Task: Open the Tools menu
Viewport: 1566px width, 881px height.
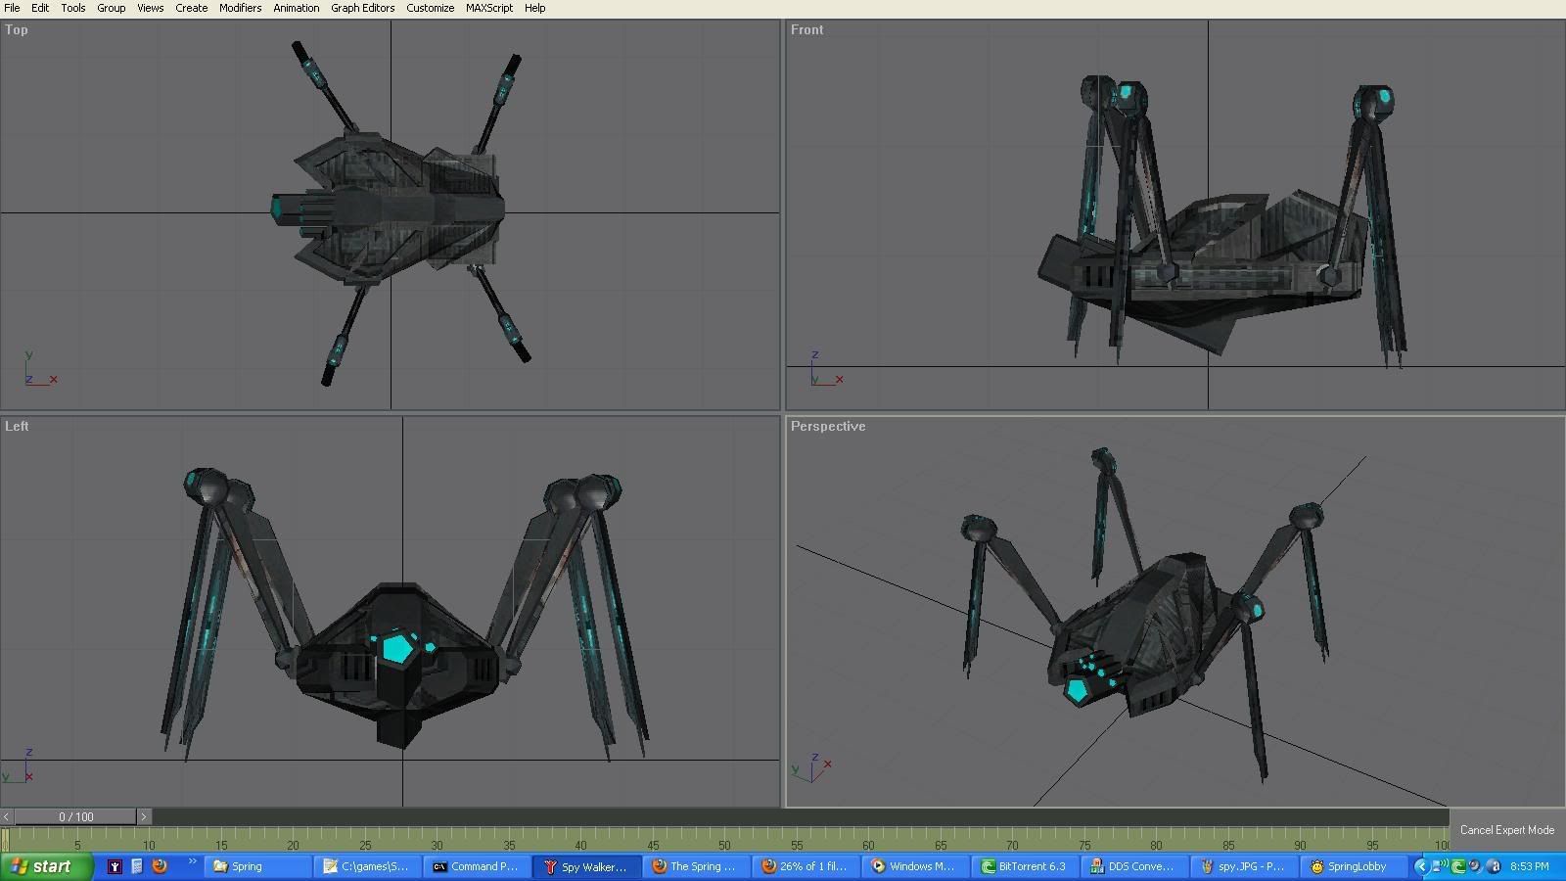Action: tap(73, 8)
